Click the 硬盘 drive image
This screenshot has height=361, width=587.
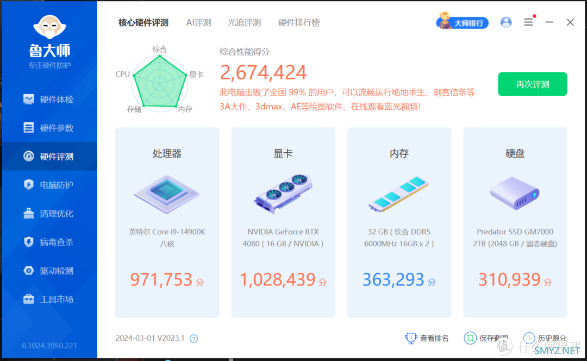(x=515, y=193)
